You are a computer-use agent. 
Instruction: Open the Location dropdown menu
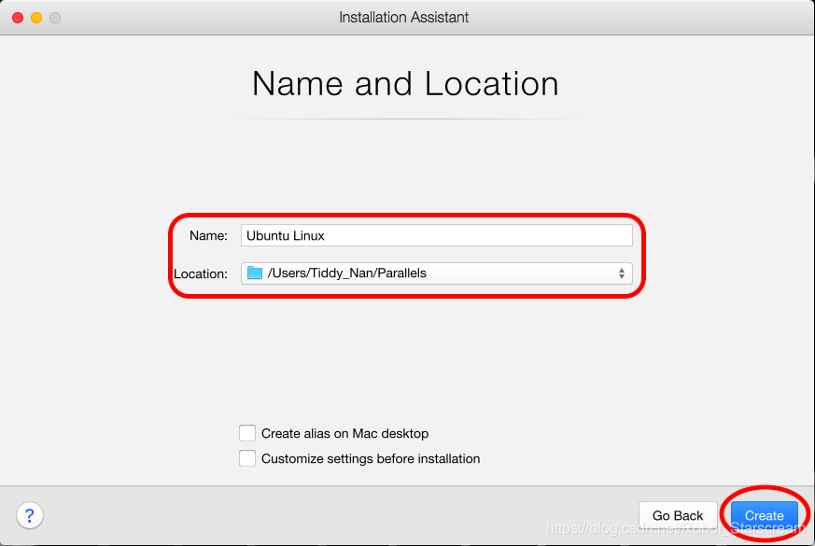437,273
